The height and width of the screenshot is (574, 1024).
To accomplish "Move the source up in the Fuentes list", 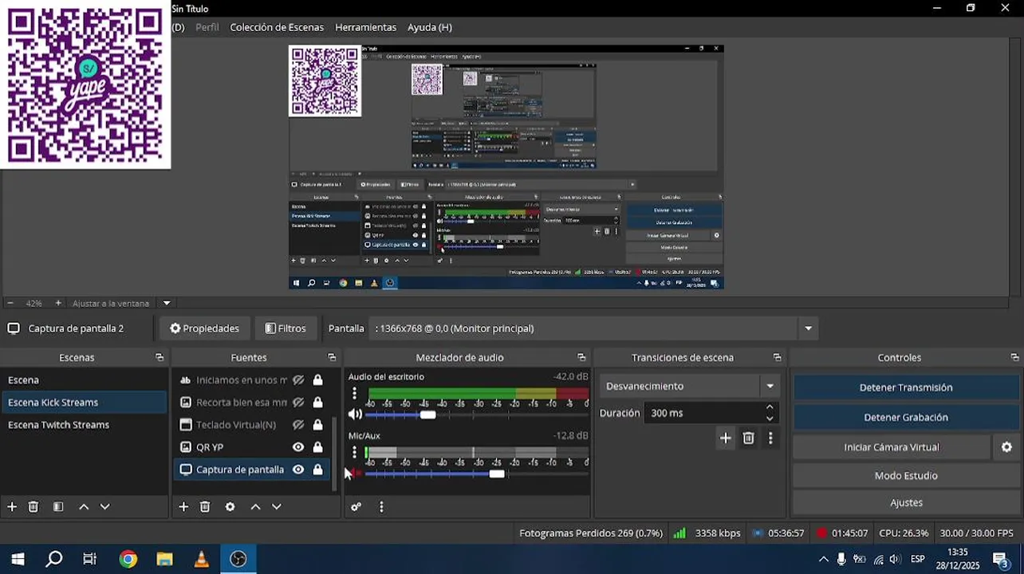I will [x=255, y=506].
